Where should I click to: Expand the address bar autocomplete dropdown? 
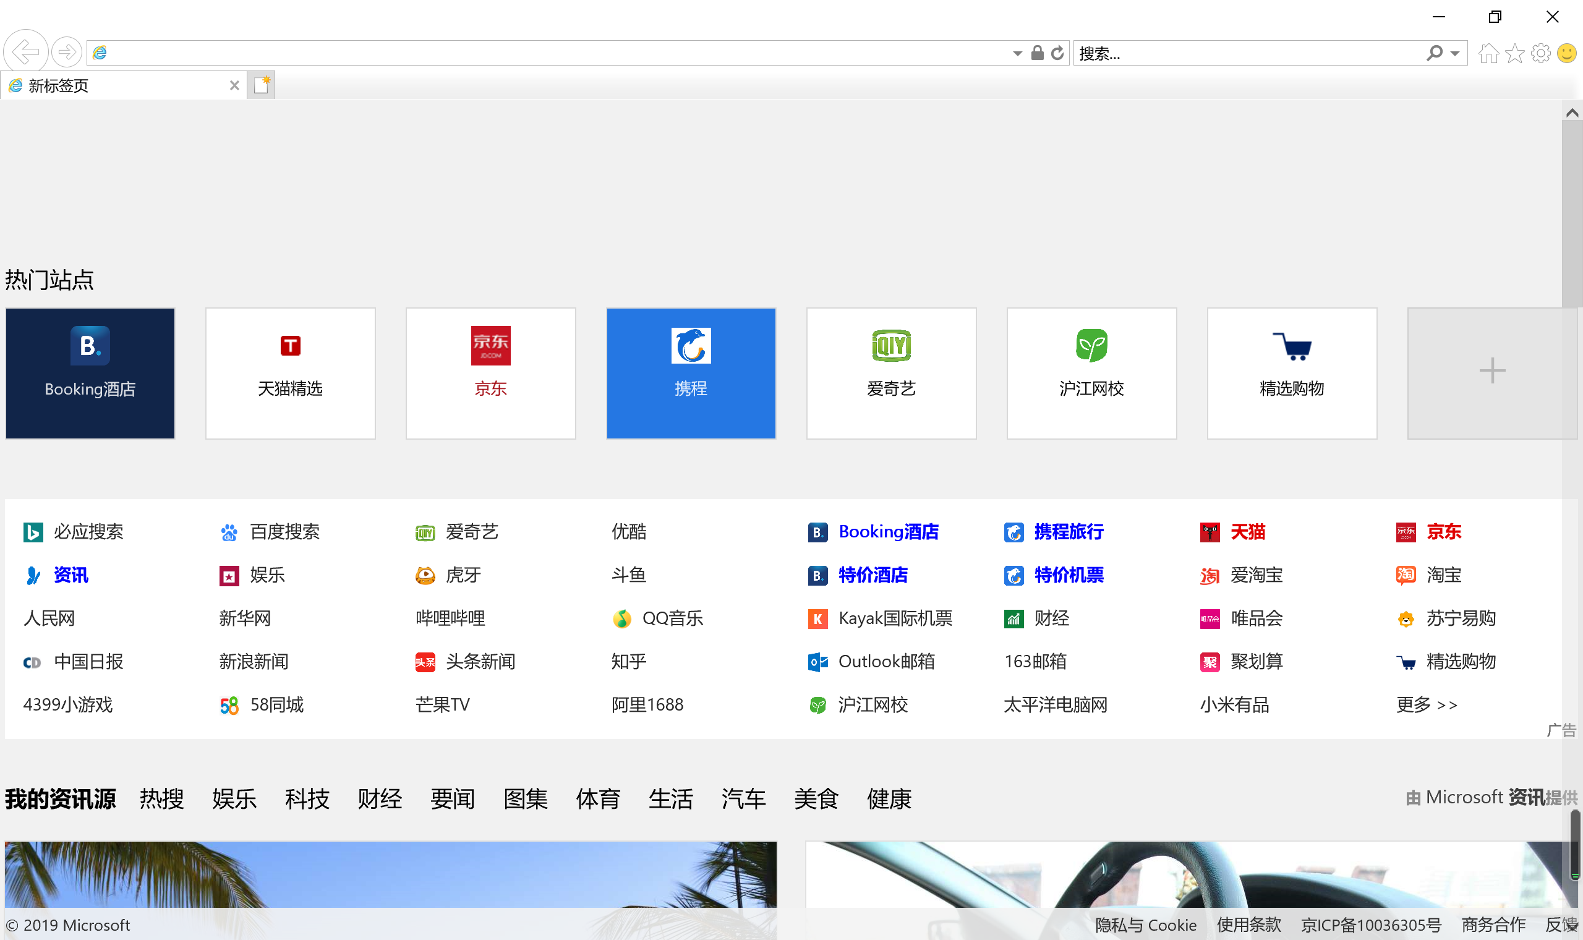point(1017,54)
